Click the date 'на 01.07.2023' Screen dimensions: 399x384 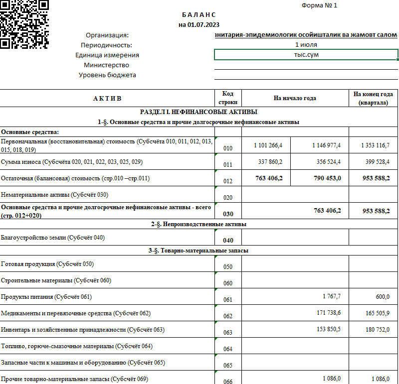pos(199,24)
